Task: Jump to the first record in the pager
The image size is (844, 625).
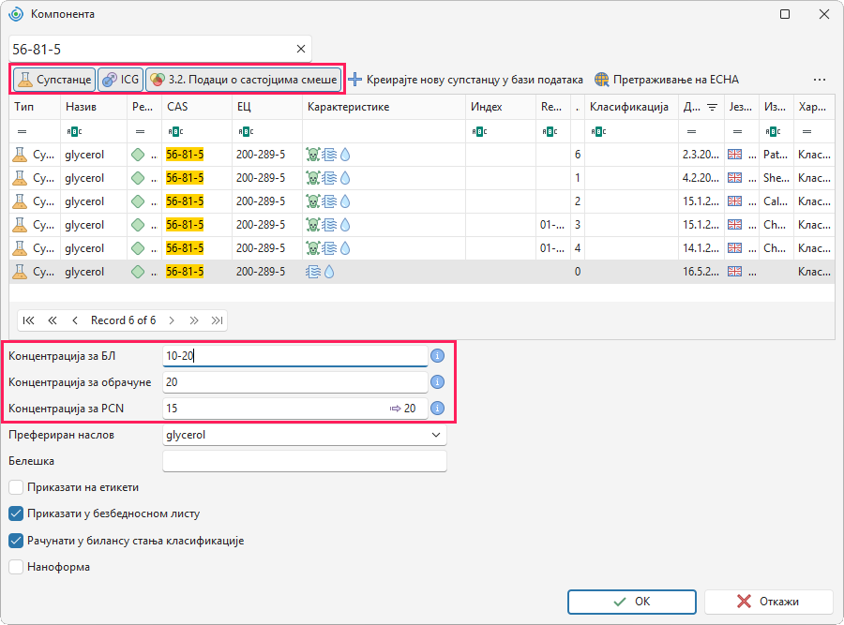Action: pyautogui.click(x=28, y=320)
